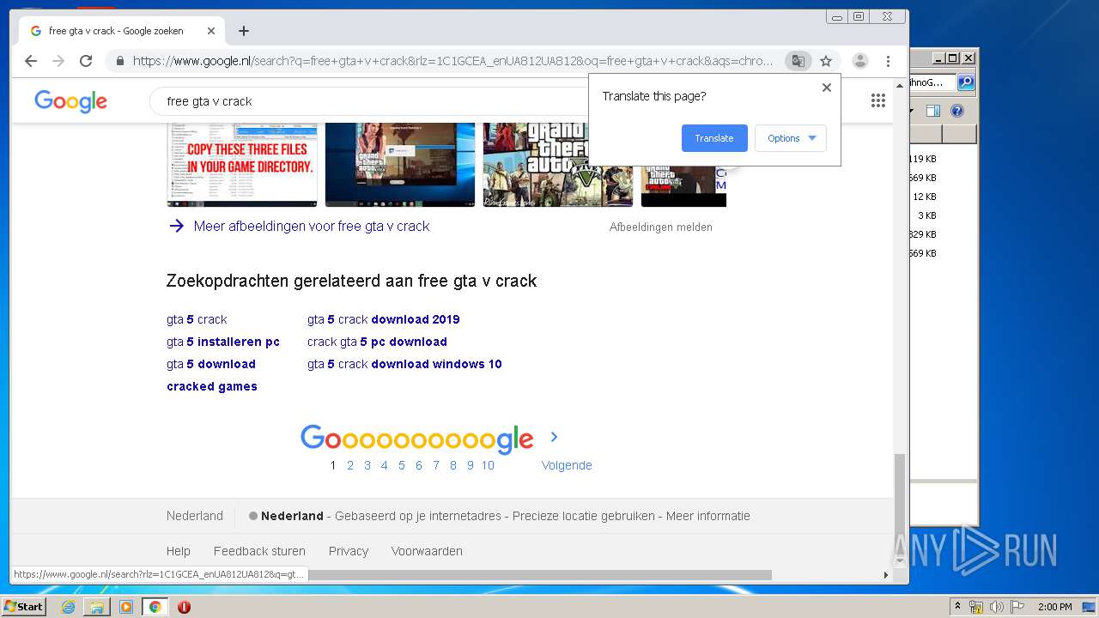Click the Chrome taskbar button
Viewport: 1099px width, 618px height.
tap(155, 607)
